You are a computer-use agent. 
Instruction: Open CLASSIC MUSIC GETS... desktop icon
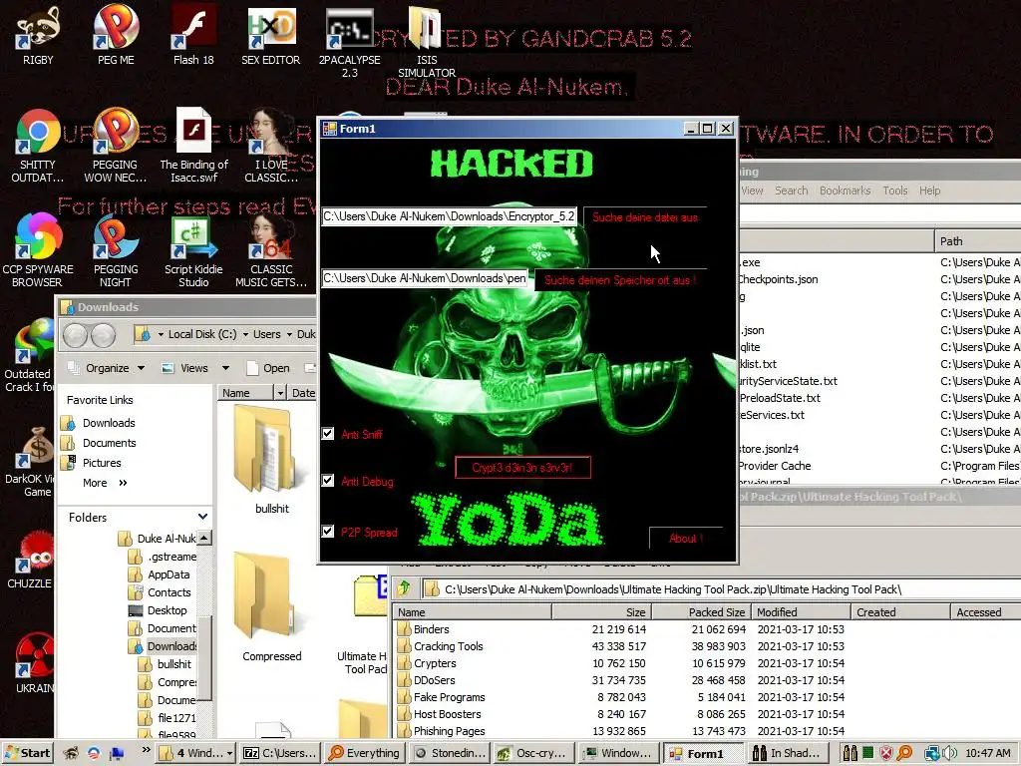click(271, 250)
